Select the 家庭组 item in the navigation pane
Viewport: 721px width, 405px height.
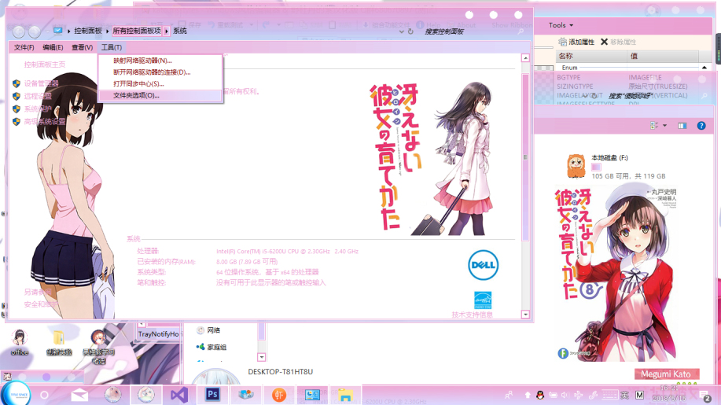(216, 347)
